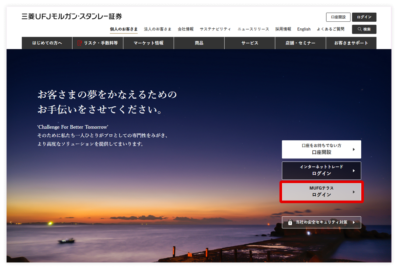Open 会社情報 link
This screenshot has height=269, width=398.
pos(185,29)
